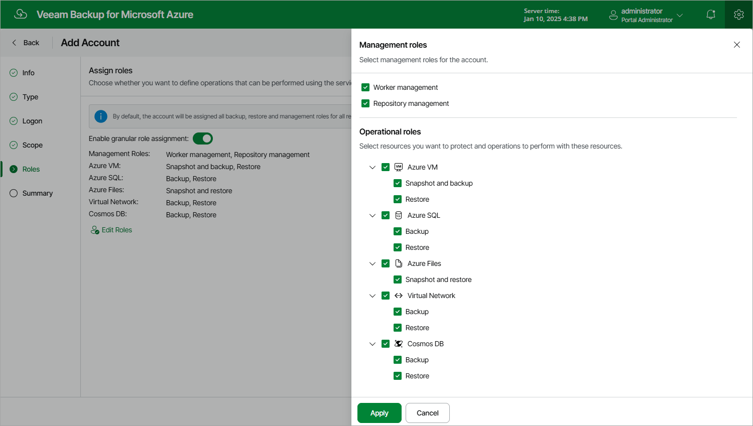This screenshot has width=753, height=426.
Task: Click the Virtual Network icon
Action: click(x=398, y=295)
